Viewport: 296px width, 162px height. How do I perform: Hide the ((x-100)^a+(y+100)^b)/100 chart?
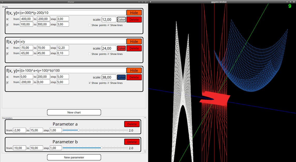pos(134,71)
